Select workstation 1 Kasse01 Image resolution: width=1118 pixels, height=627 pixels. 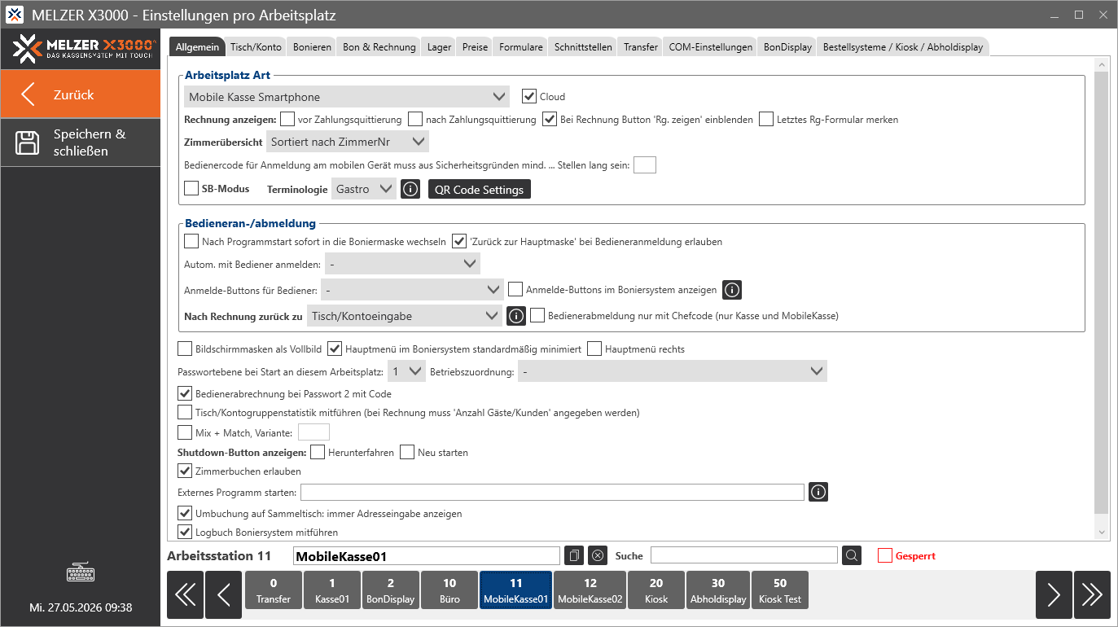click(332, 590)
